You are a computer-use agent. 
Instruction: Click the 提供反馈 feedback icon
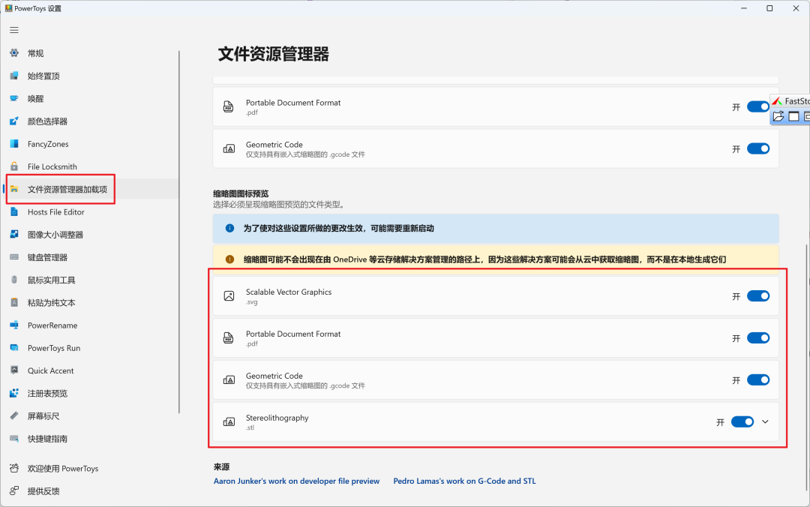click(x=14, y=491)
